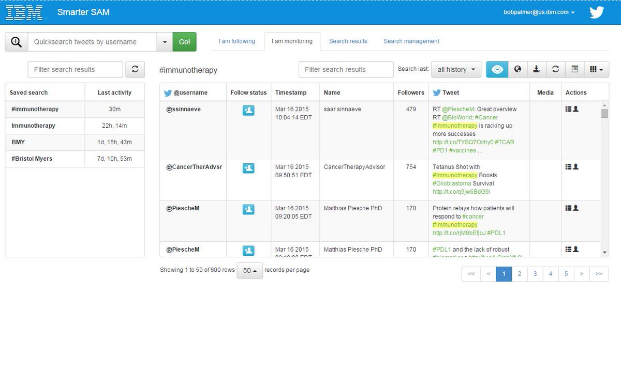
Task: Select the 'I am monitoring' tab
Action: coord(292,41)
